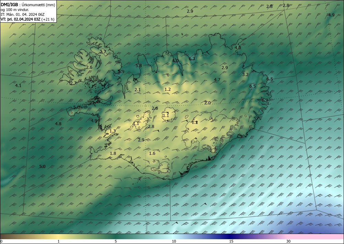Click the 4.0 value in the northeast
Viewport: 344px width, 244px height.
[238, 47]
